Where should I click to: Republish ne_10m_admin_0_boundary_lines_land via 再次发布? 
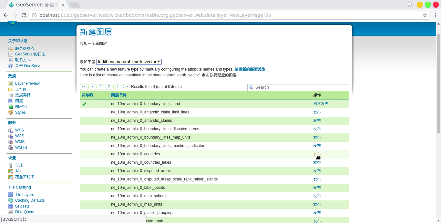321,104
